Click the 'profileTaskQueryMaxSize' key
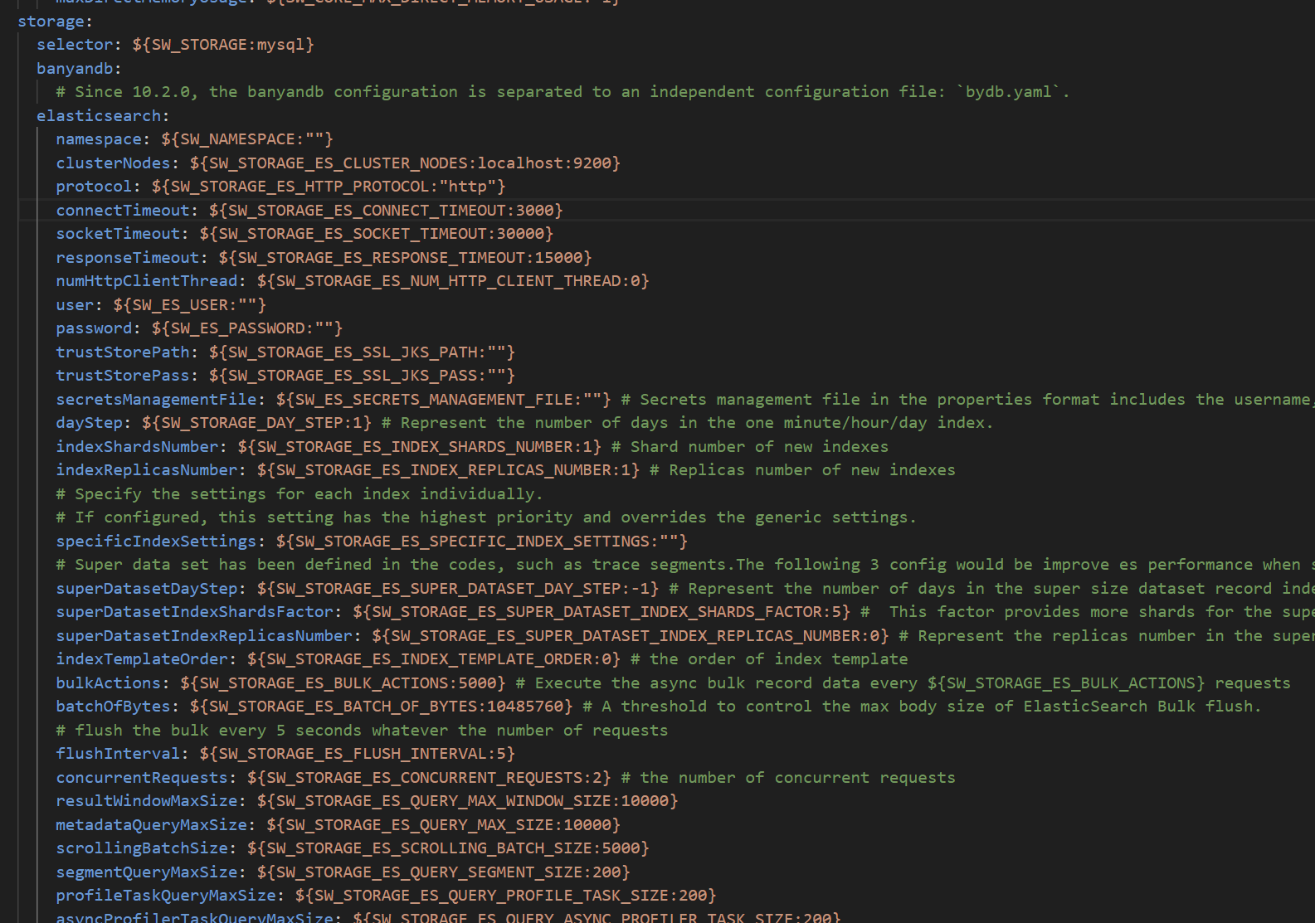 (166, 896)
